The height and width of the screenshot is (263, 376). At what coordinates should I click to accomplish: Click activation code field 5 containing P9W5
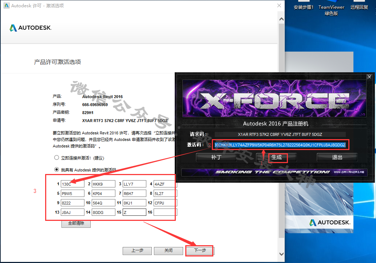point(72,193)
